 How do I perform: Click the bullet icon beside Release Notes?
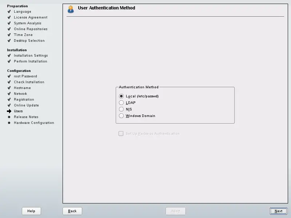9,117
